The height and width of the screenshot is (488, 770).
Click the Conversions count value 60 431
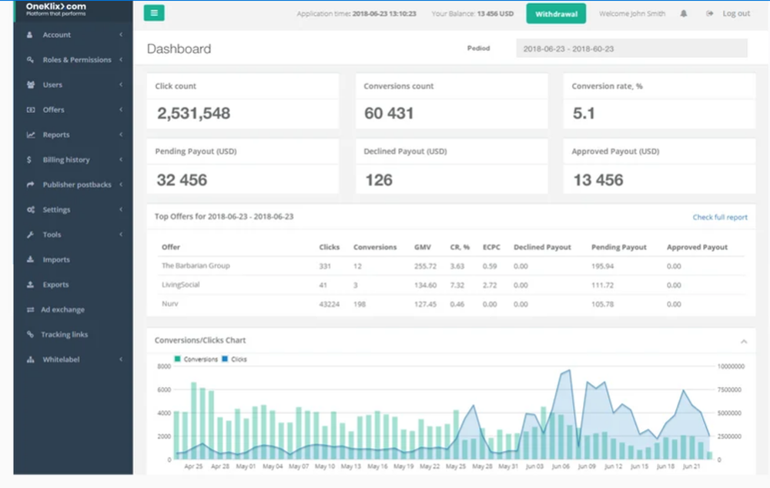pos(388,113)
